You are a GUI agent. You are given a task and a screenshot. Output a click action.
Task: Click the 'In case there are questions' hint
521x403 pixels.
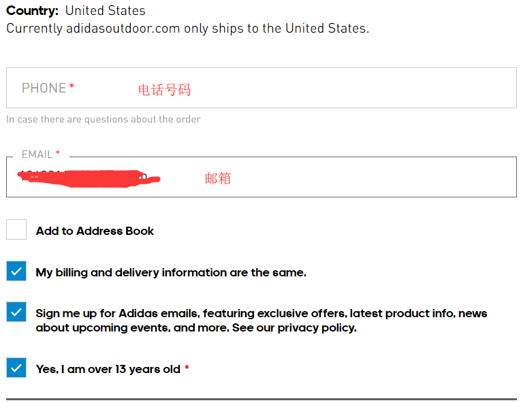[104, 119]
